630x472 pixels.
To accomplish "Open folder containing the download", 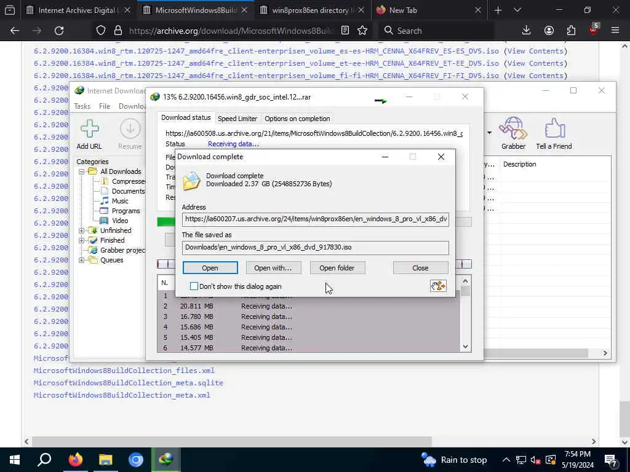I will tap(337, 268).
